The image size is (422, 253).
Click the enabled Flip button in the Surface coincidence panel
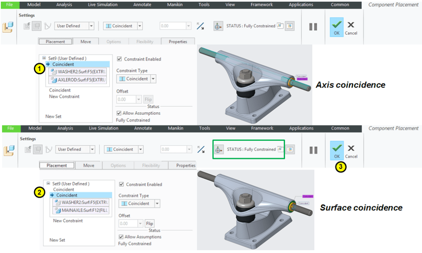(x=149, y=224)
